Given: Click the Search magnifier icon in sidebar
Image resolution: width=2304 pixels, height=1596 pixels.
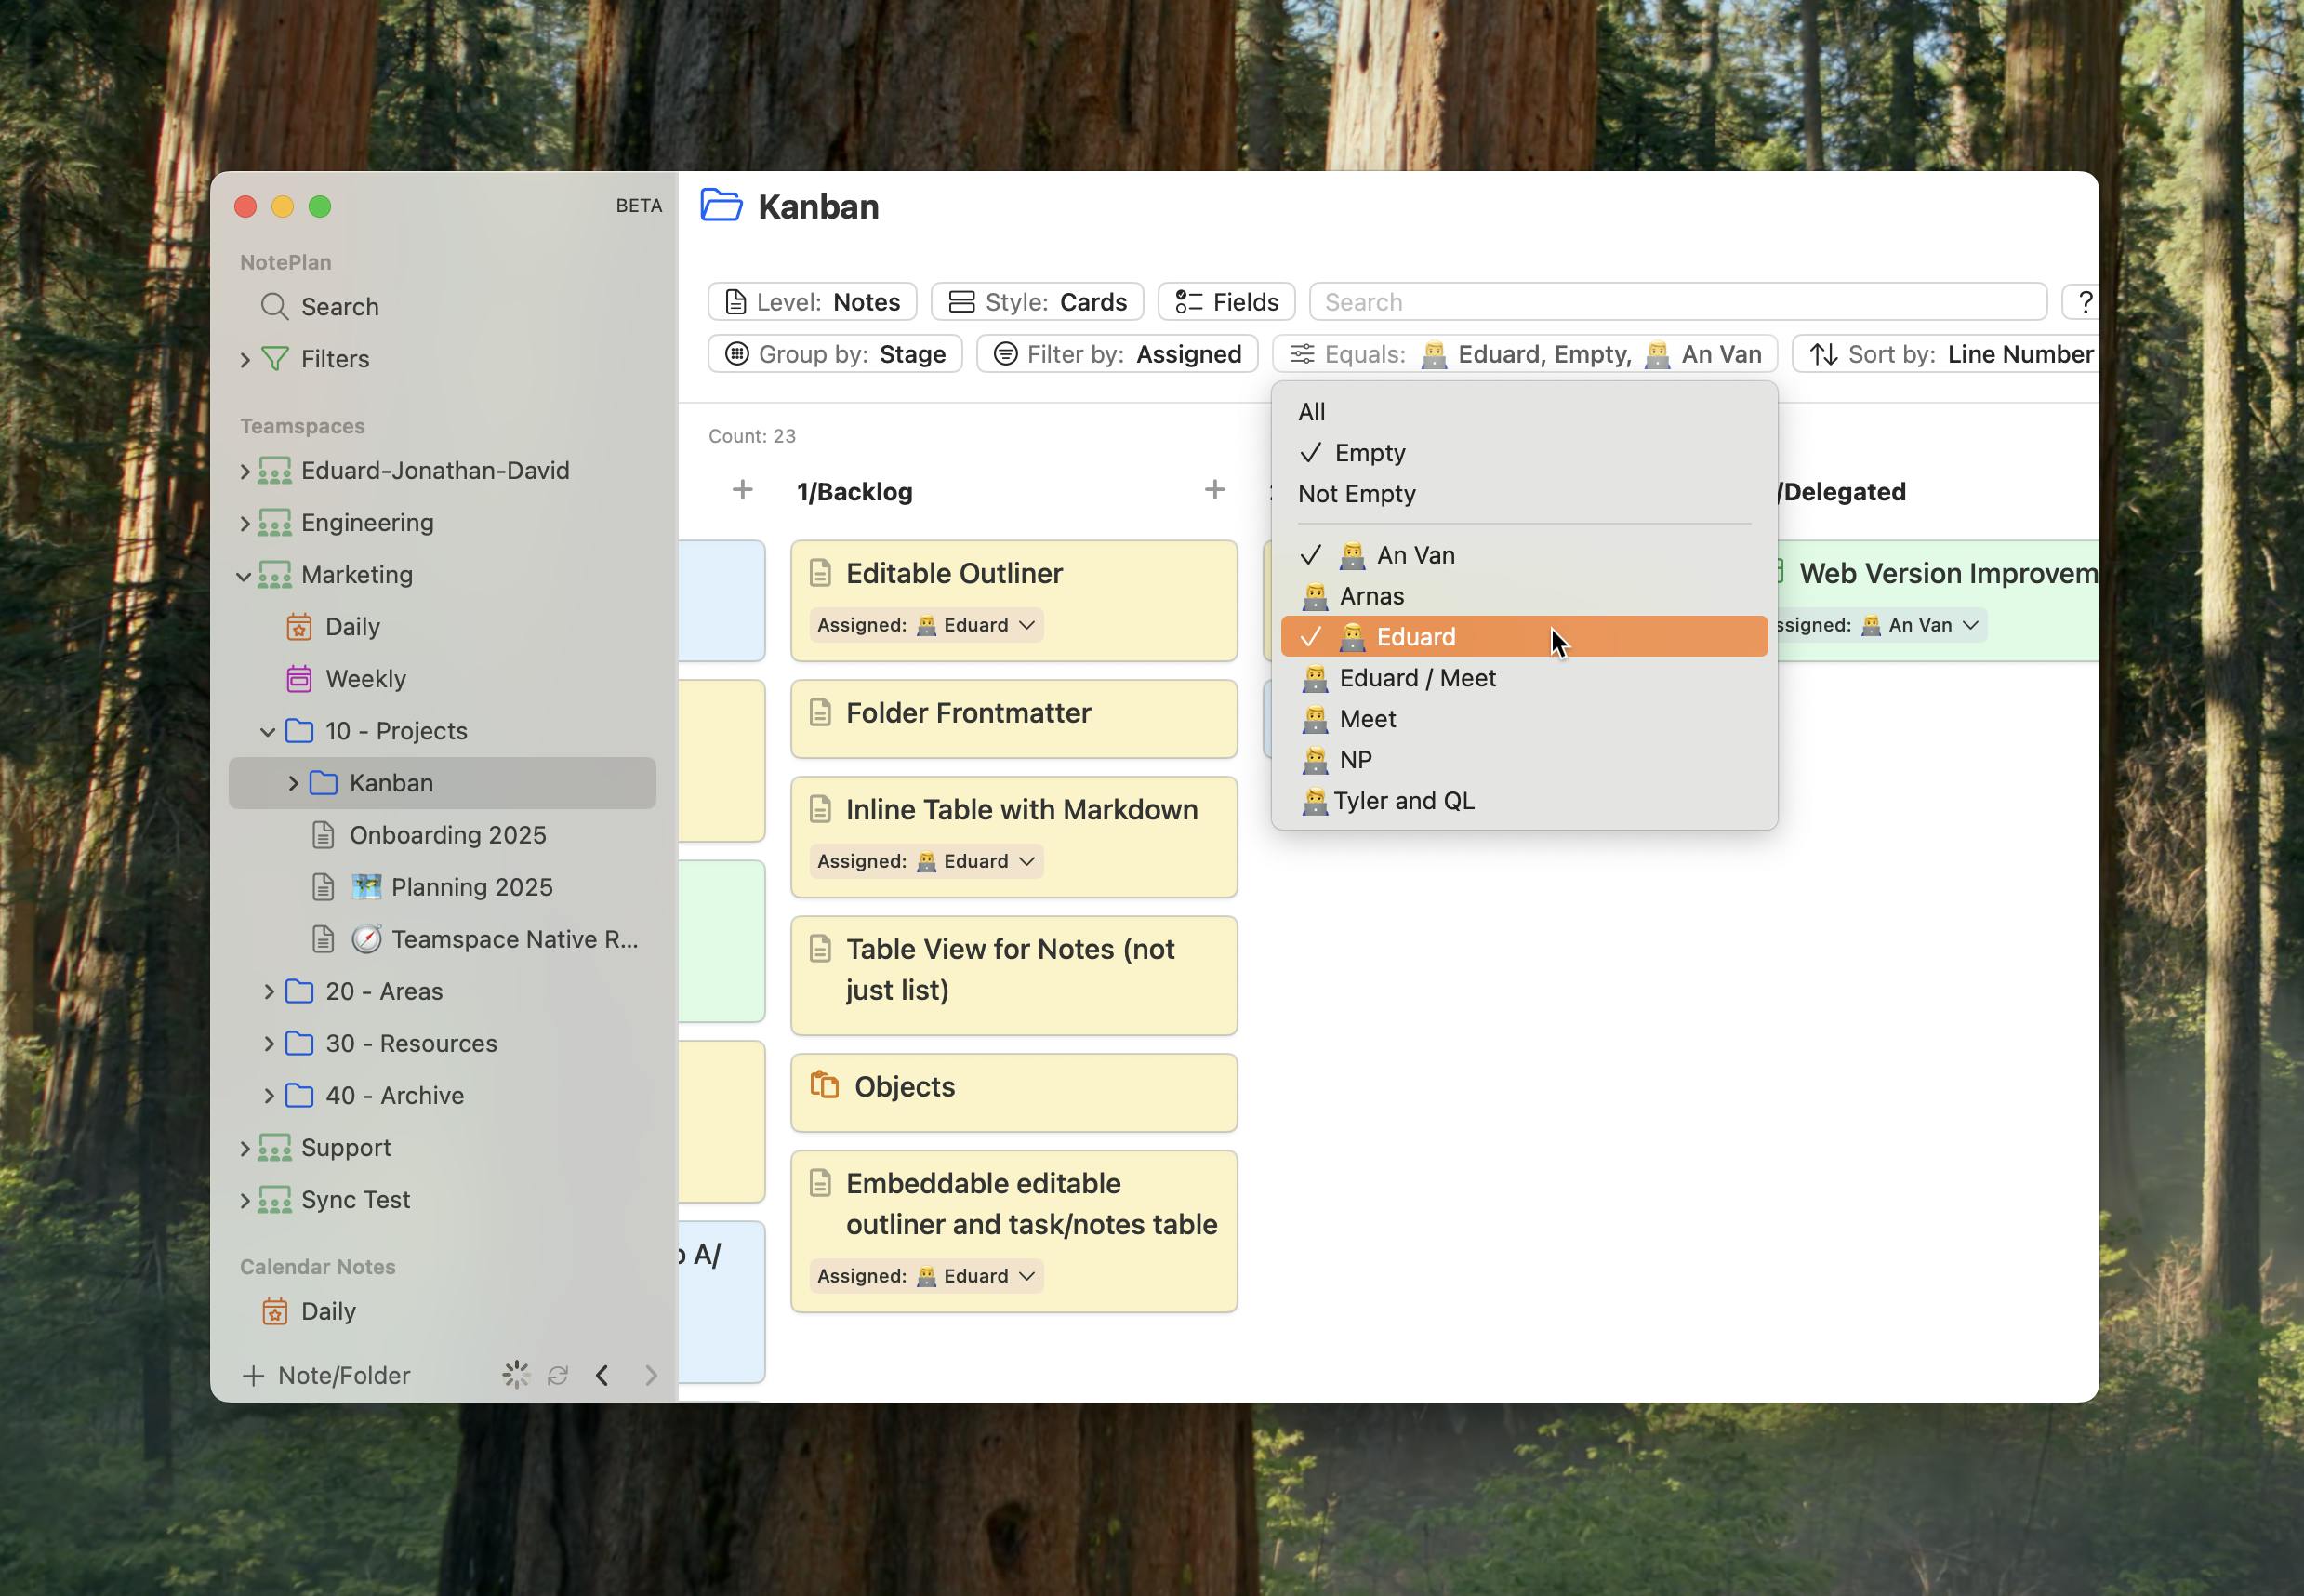Looking at the screenshot, I should coord(274,306).
